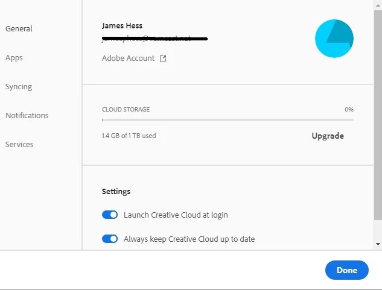
Task: Click the Upgrade storage button
Action: [328, 136]
